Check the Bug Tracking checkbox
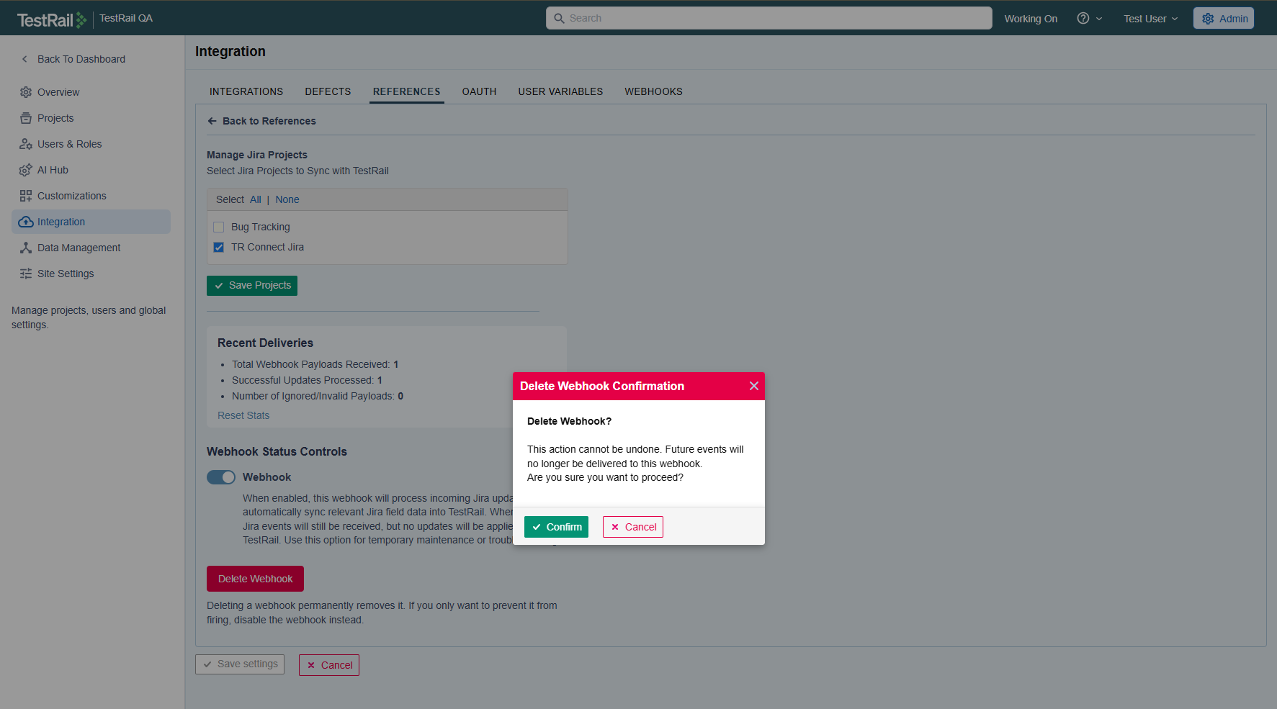This screenshot has width=1277, height=709. click(x=219, y=227)
